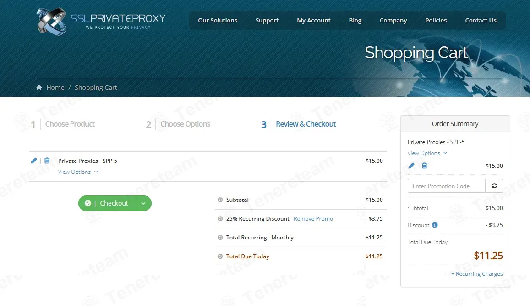530x306 pixels.
Task: Delete Private Proxies item from cart list
Action: [x=47, y=161]
